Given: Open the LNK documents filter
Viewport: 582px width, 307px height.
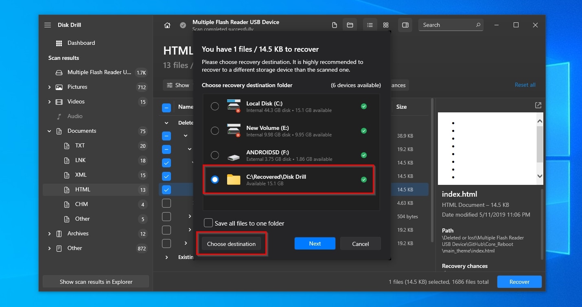Looking at the screenshot, I should (x=96, y=160).
